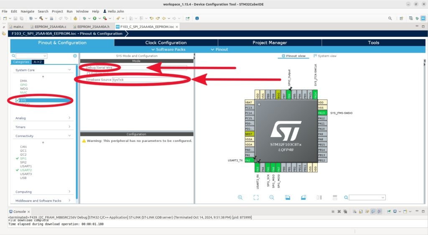Click the green Run button icon

pos(94,18)
